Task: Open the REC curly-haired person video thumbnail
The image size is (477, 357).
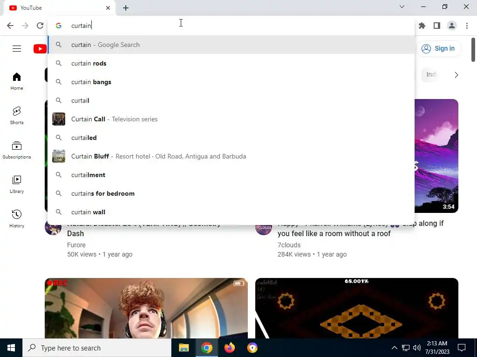Action: point(146,308)
